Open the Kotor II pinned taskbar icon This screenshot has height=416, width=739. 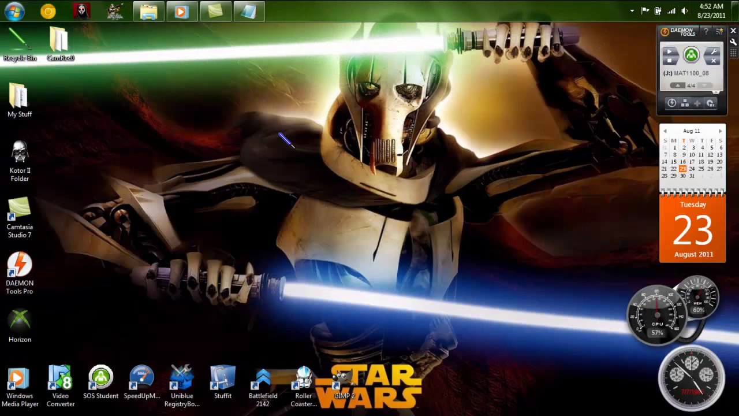[81, 11]
